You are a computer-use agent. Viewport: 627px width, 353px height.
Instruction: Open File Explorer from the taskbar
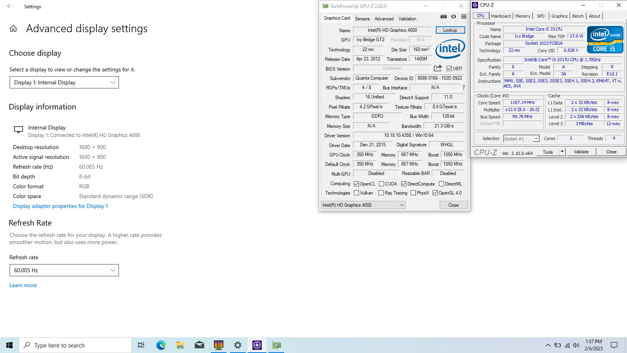180,345
